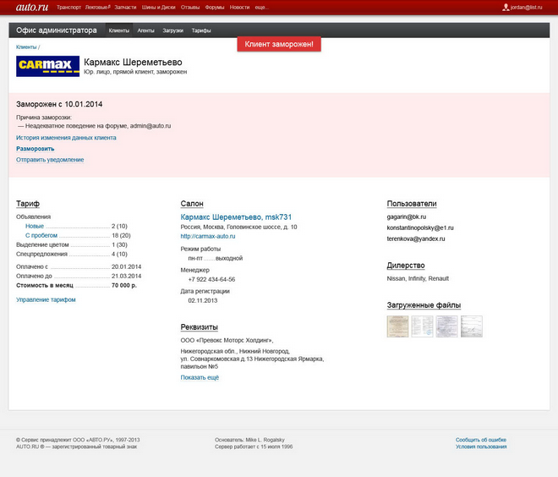Click the Дилерство section heading
Image resolution: width=558 pixels, height=477 pixels.
406,266
